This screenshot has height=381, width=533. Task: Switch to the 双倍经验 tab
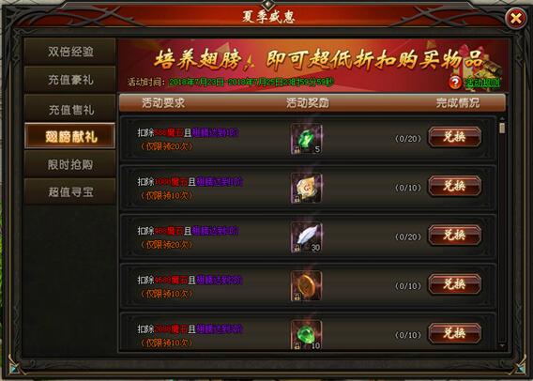70,52
